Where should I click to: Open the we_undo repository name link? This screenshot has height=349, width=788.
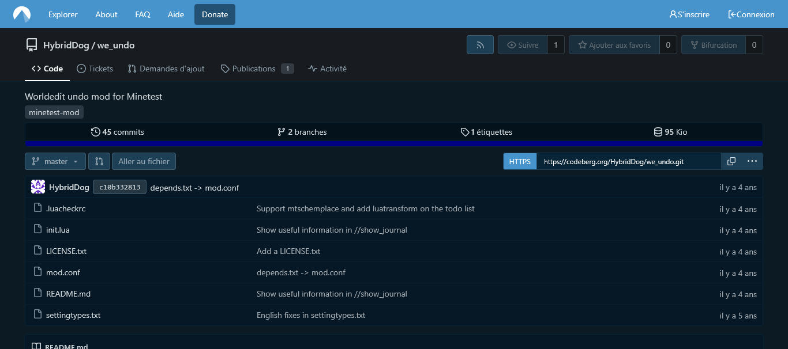pos(116,45)
